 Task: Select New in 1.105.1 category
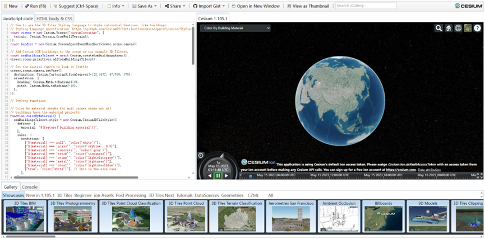tap(40, 195)
